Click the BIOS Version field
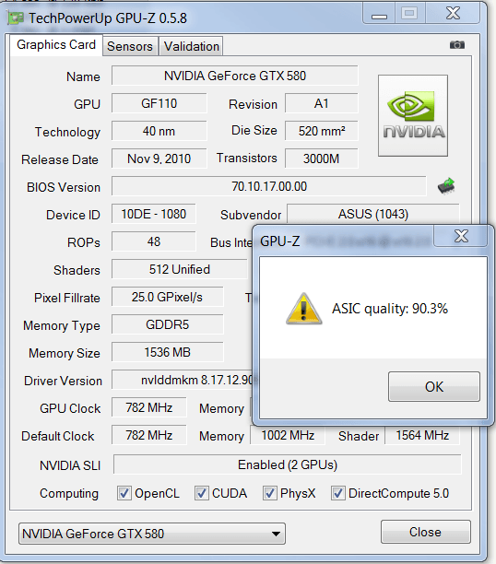The image size is (496, 564). pyautogui.click(x=269, y=186)
